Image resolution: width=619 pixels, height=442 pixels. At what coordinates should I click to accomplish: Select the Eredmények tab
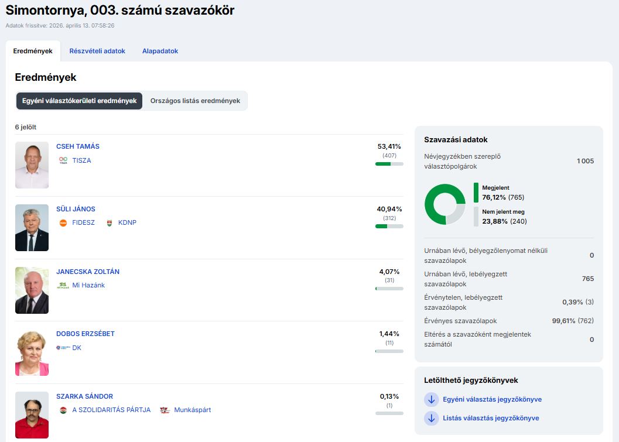click(x=33, y=51)
